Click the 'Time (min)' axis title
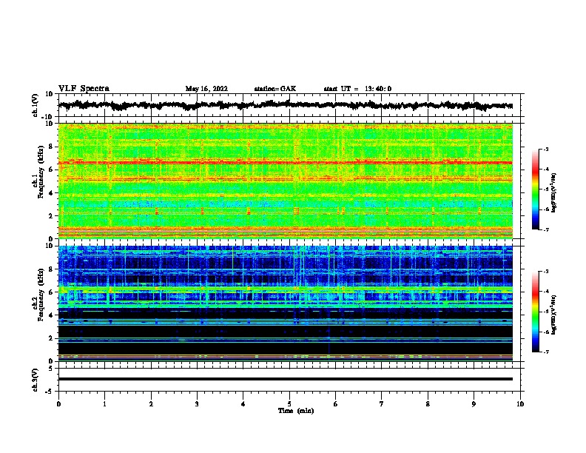Image resolution: width=586 pixels, height=453 pixels. tap(296, 411)
